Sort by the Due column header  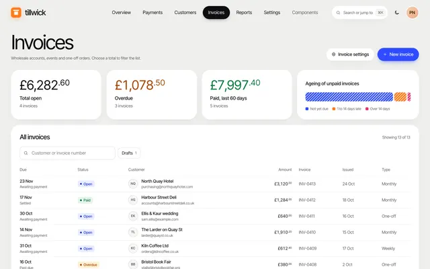[23, 169]
